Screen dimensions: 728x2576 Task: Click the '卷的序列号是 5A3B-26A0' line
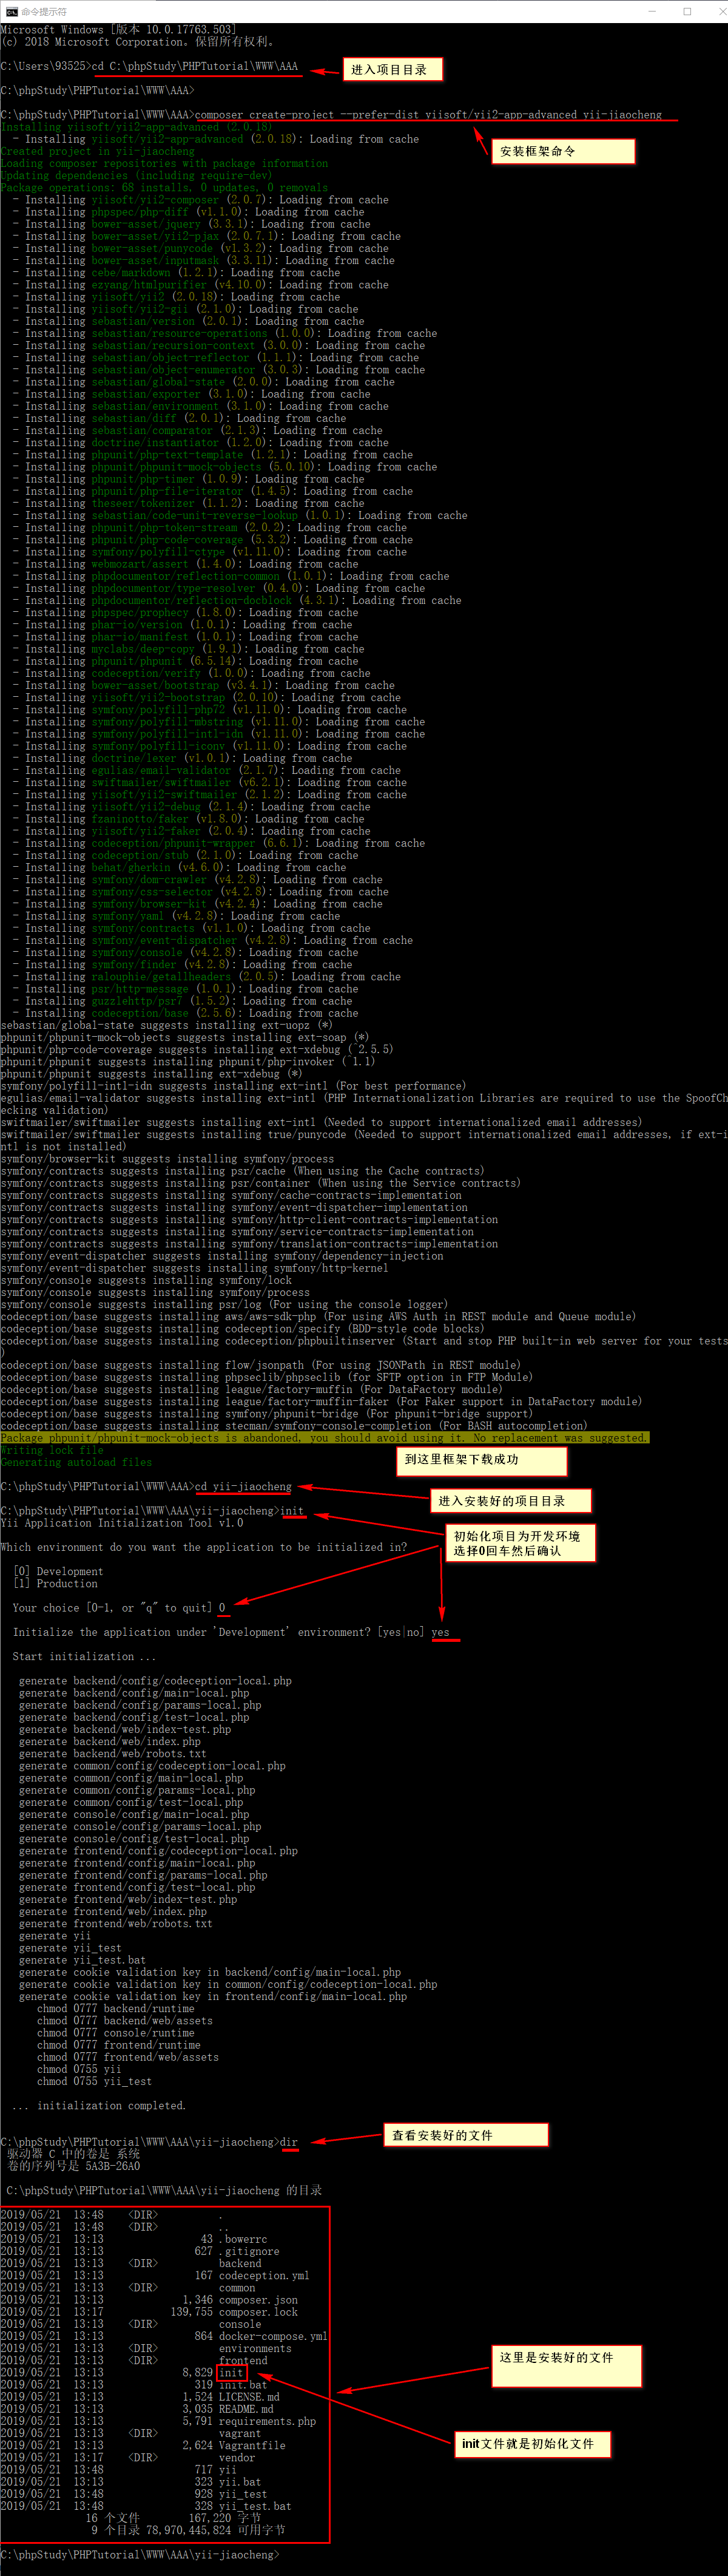73,2166
